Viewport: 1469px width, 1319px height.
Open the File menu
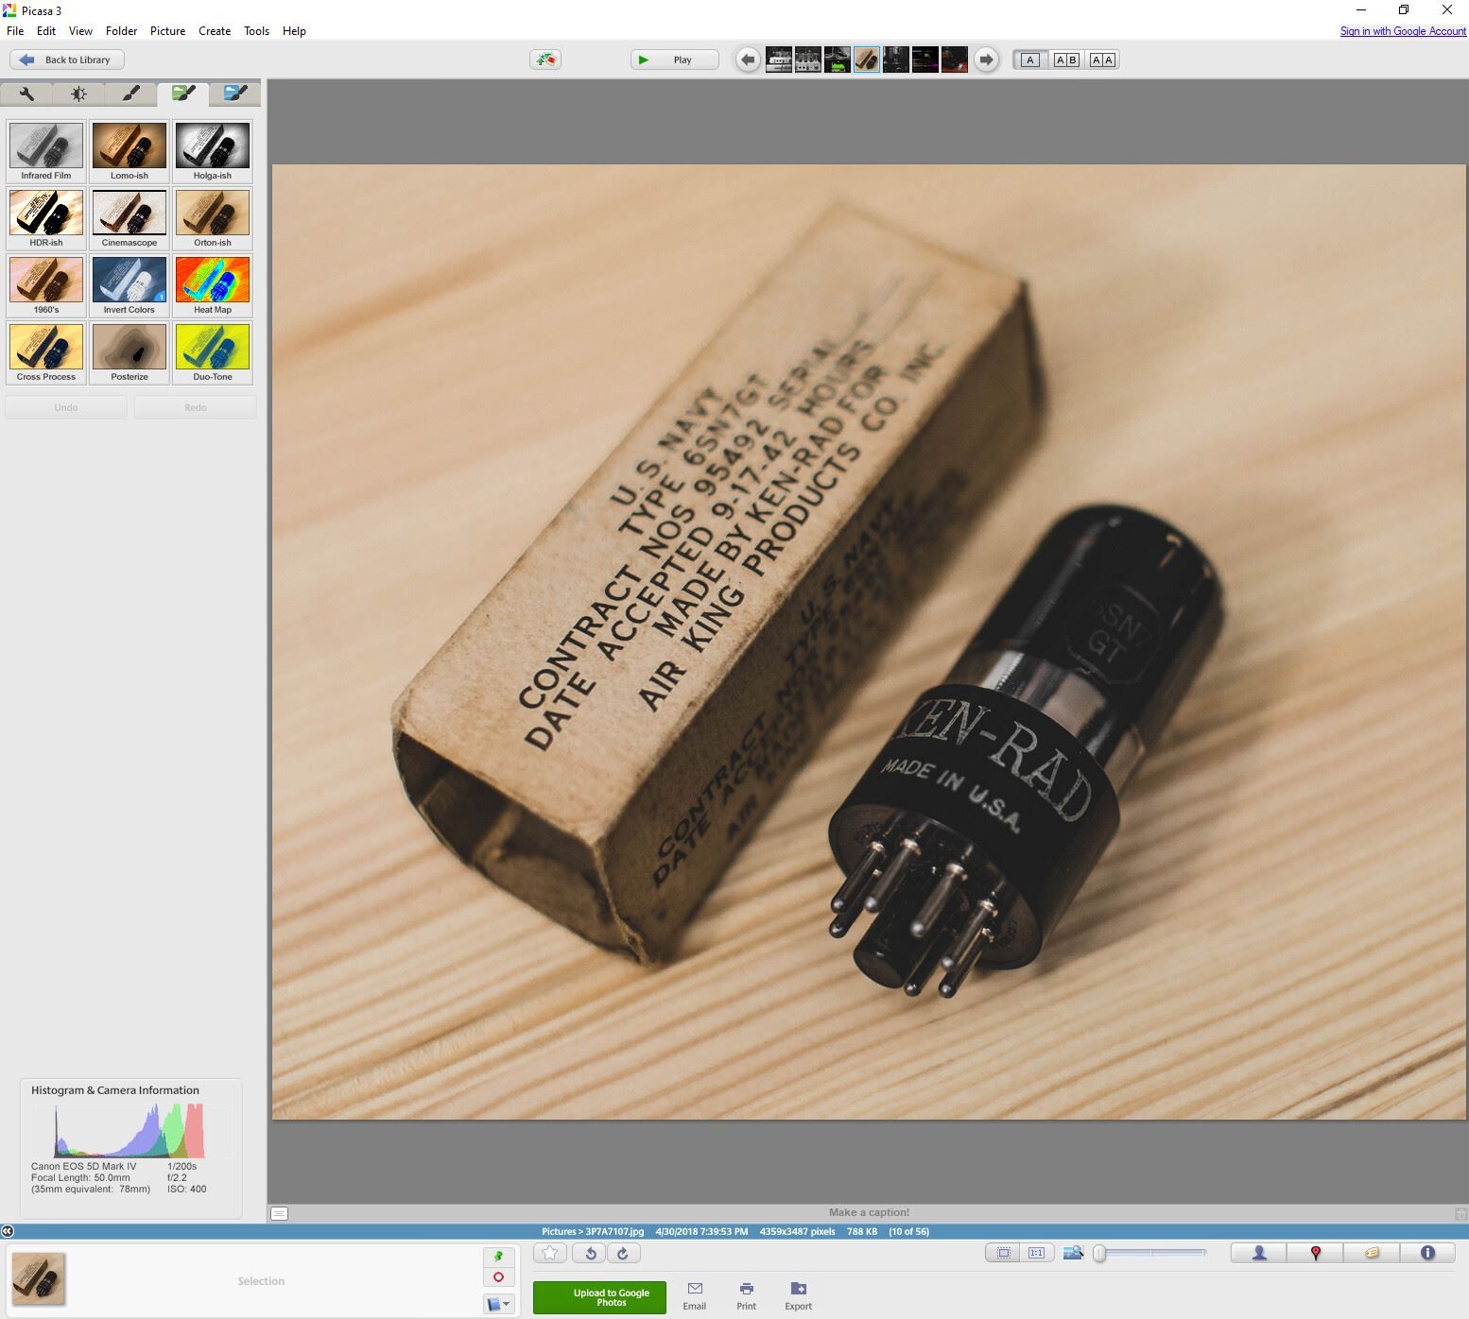tap(15, 31)
